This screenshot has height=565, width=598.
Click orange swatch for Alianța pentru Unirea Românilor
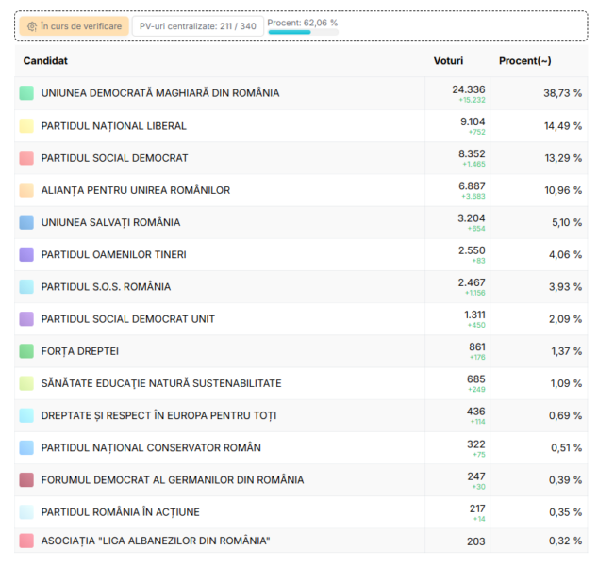point(26,190)
